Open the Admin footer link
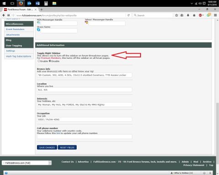219x175 pixels. [x=185, y=162]
